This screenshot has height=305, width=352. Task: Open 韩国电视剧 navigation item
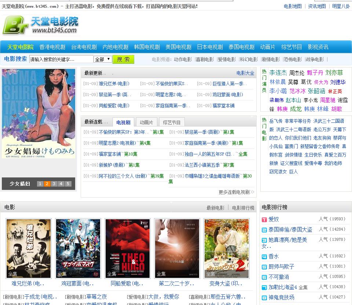pos(147,47)
